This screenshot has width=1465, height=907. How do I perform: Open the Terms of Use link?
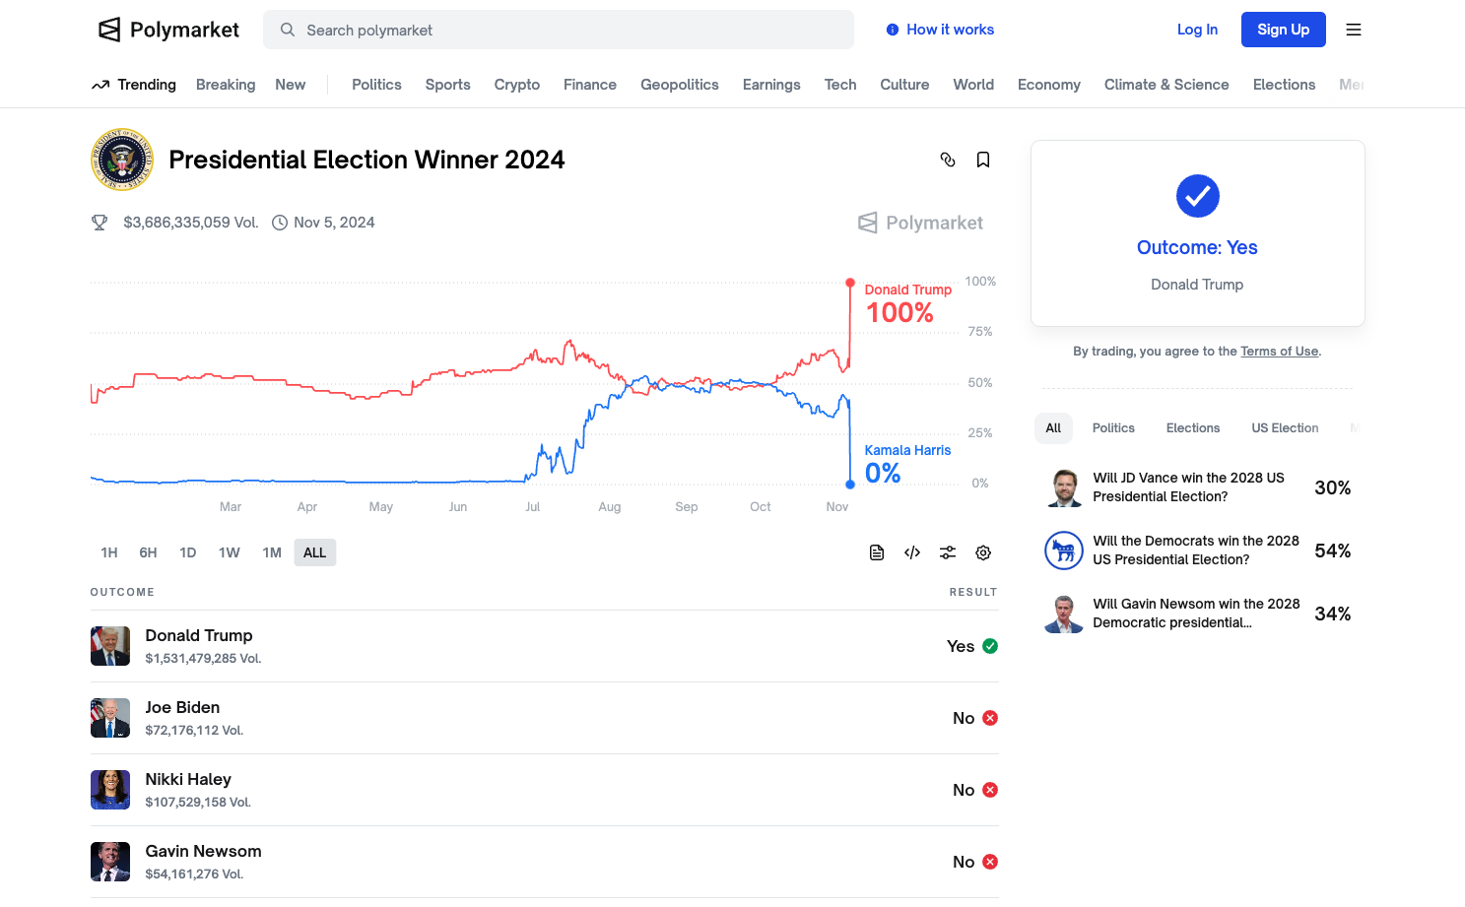pos(1279,352)
